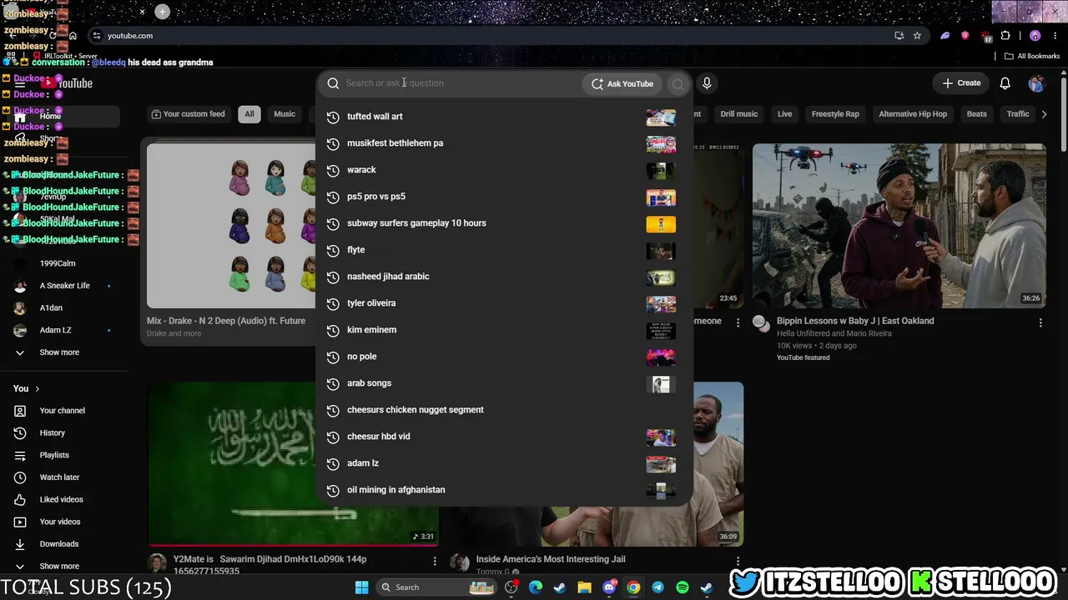
Task: Open options for Bippin Lessons video
Action: 1040,322
